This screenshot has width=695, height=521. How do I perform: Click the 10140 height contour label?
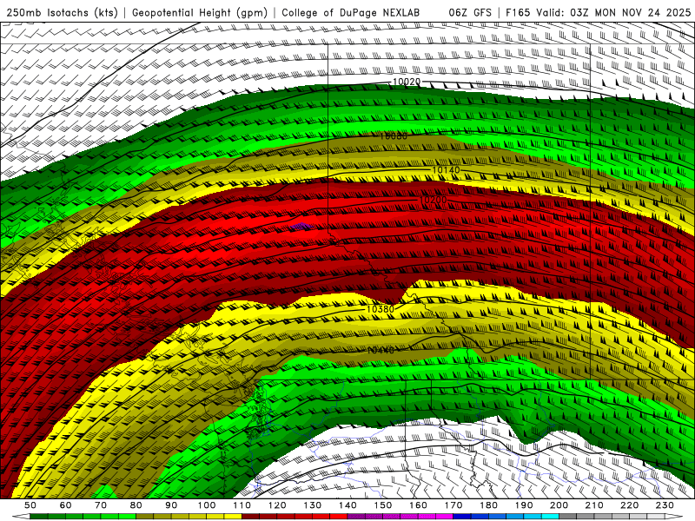click(446, 170)
